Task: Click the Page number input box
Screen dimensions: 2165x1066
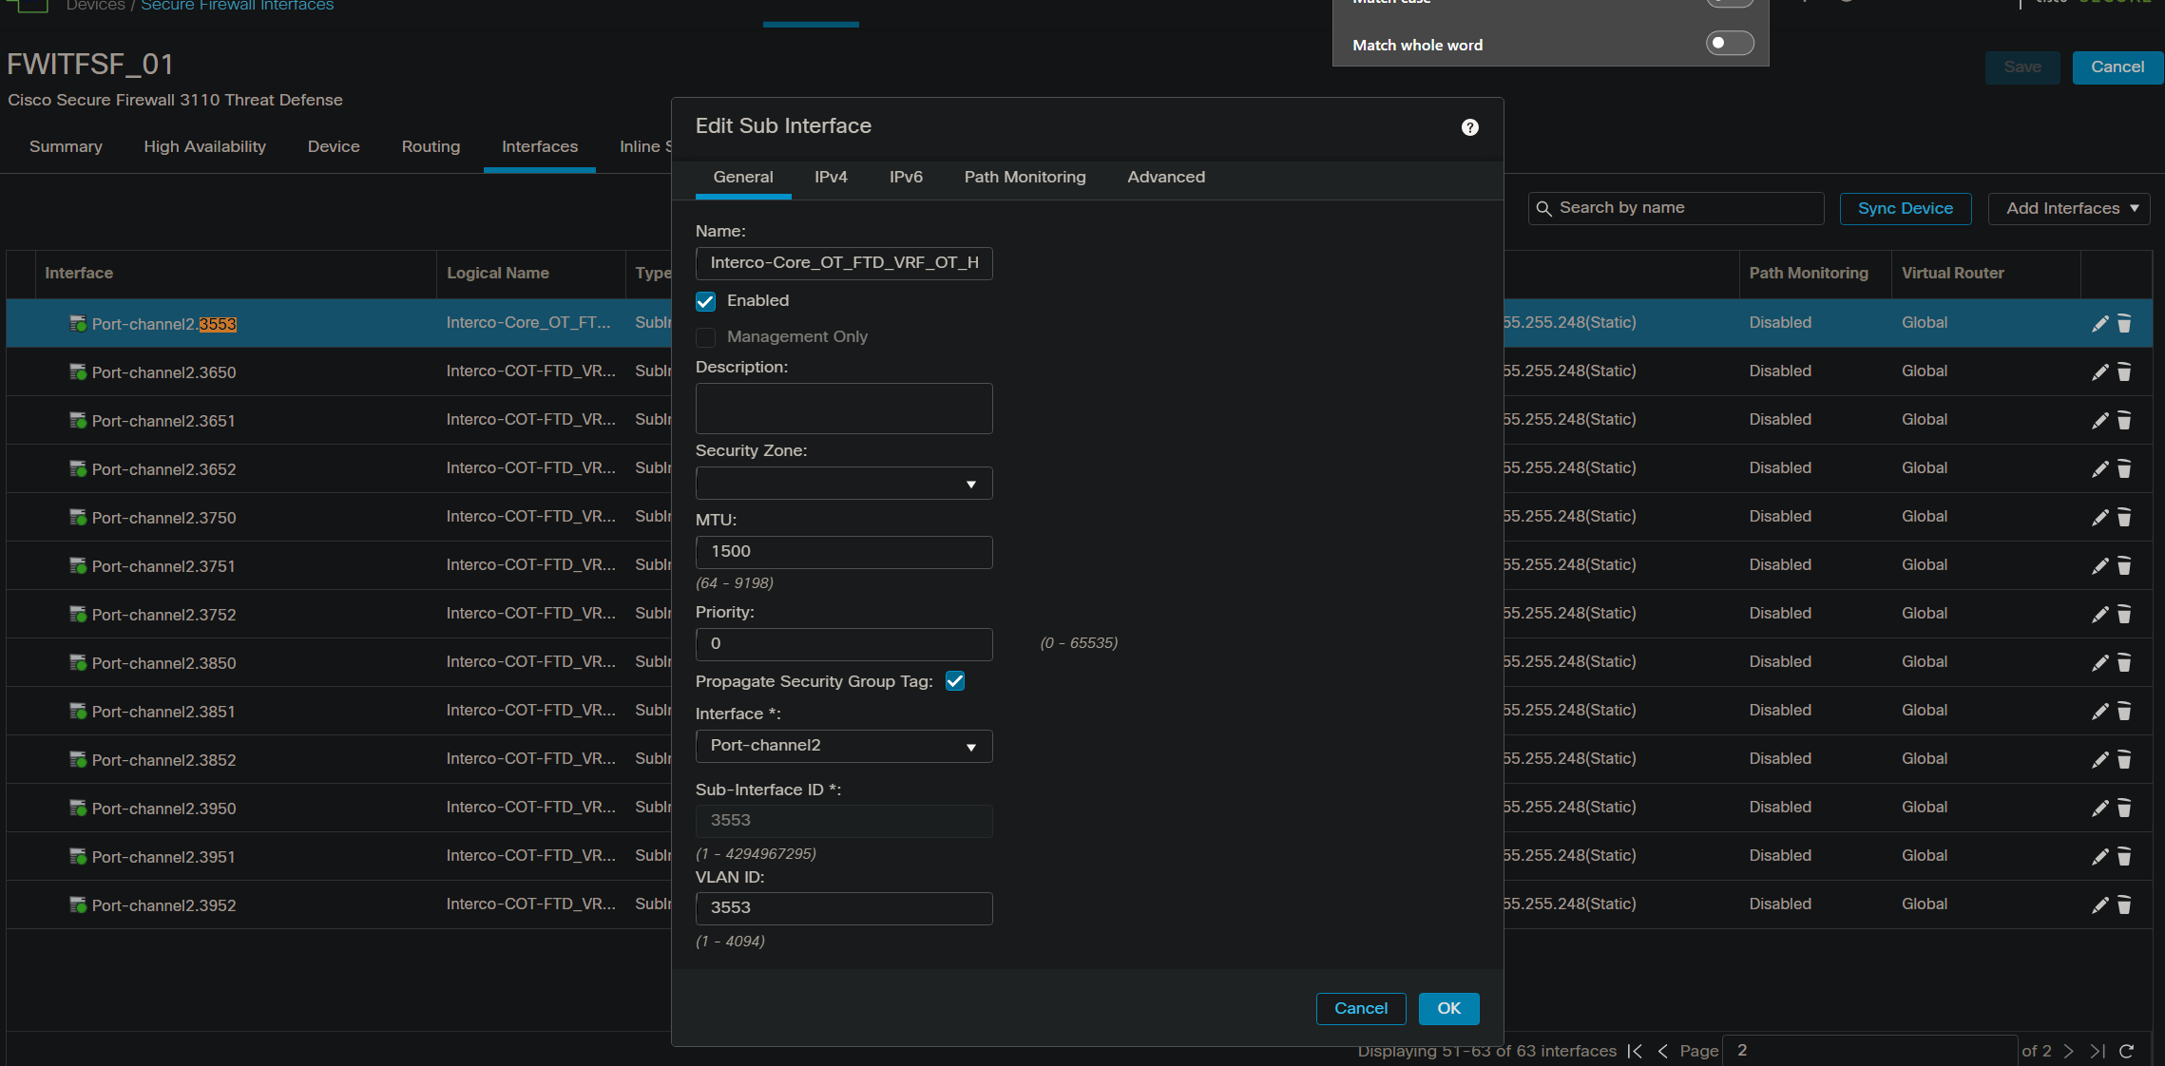Action: coord(1868,1051)
